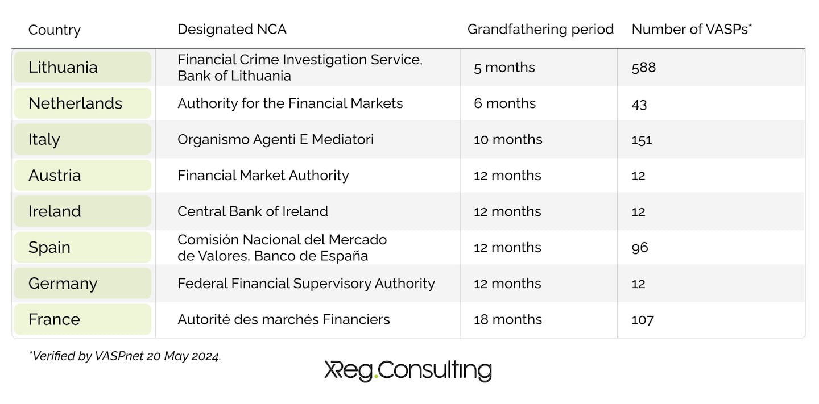Click the Country column header
The width and height of the screenshot is (819, 404).
(55, 30)
